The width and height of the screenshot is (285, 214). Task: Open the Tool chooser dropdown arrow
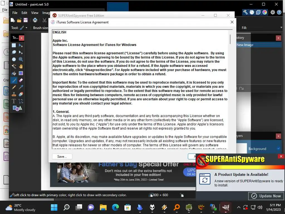pyautogui.click(x=26, y=28)
